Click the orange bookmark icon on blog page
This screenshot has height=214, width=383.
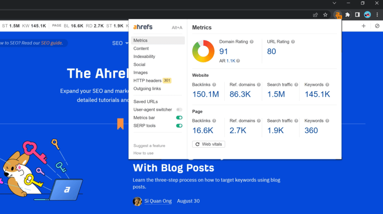(x=120, y=124)
